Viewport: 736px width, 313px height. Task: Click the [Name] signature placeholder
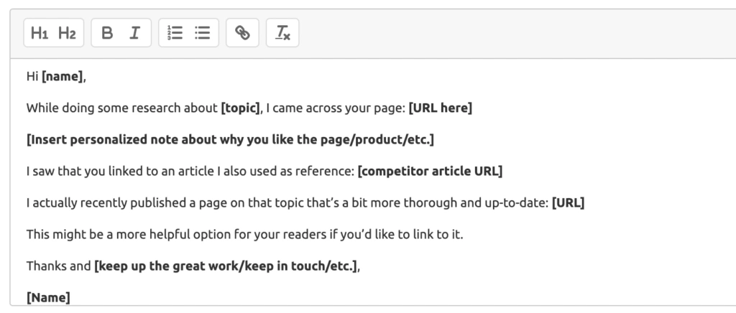[48, 296]
